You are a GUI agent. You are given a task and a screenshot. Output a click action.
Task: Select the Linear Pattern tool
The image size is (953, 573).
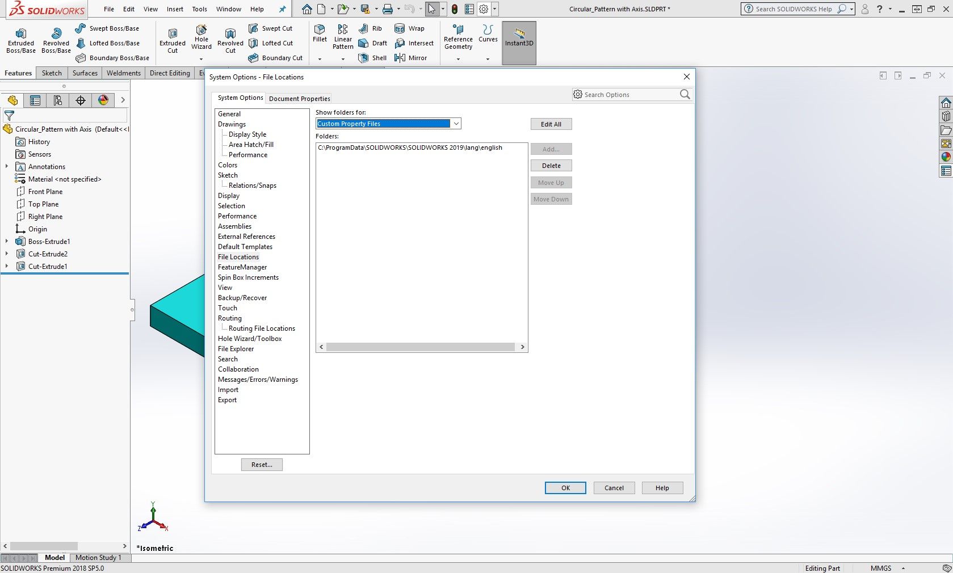[x=343, y=30]
